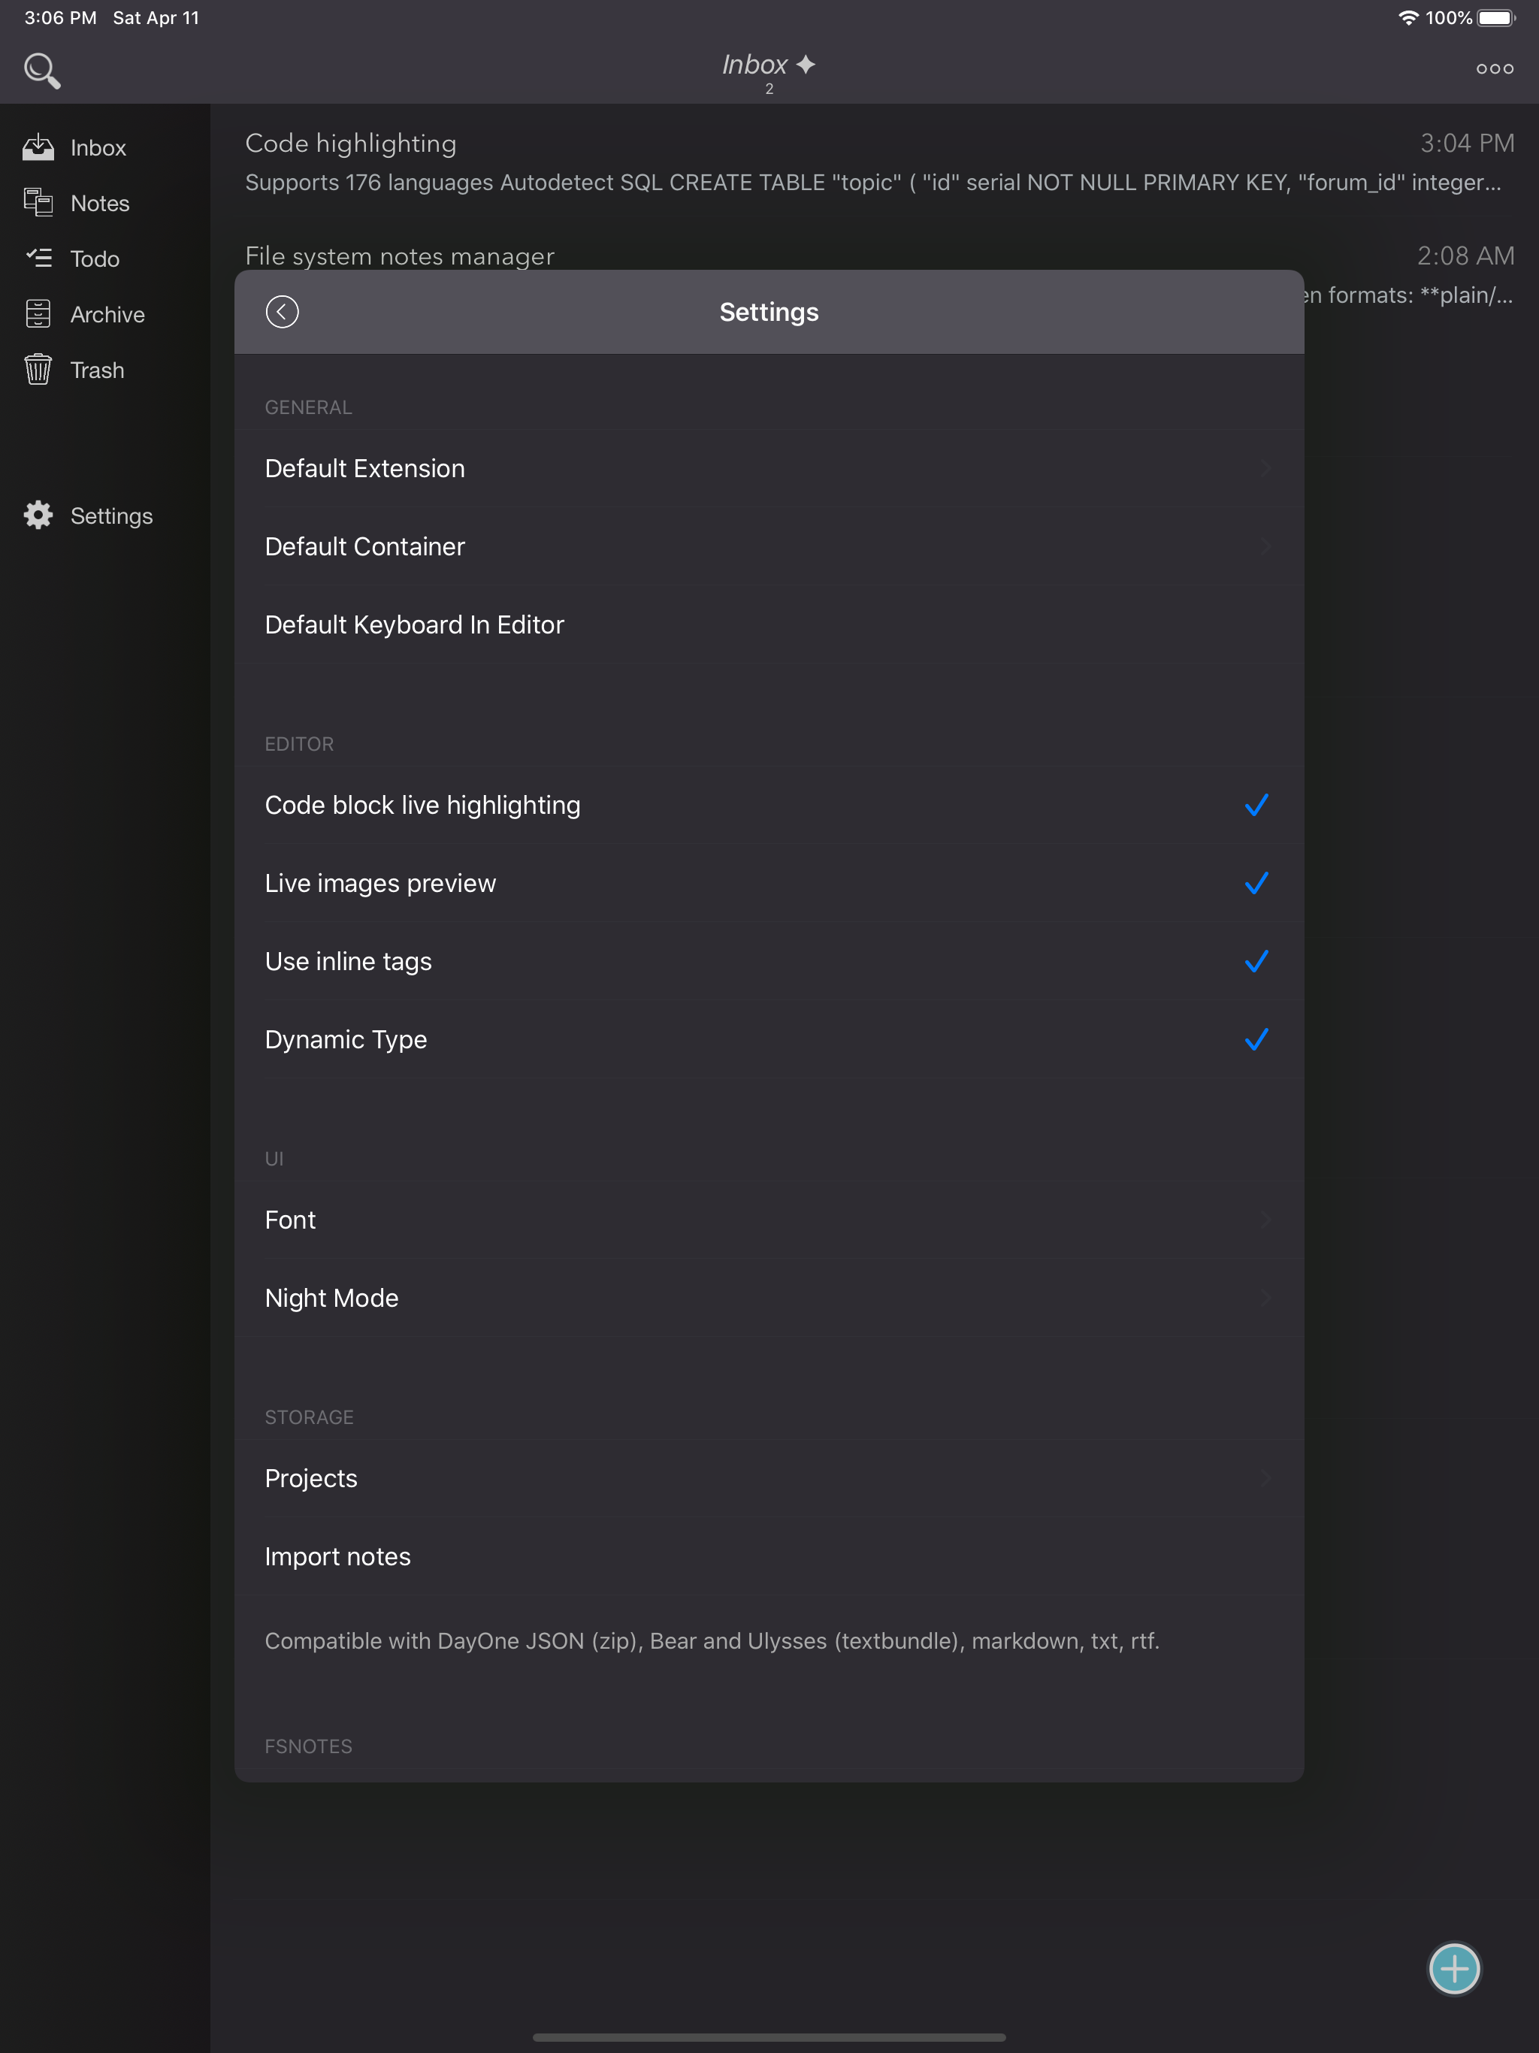The height and width of the screenshot is (2053, 1539).
Task: Disable Code block live highlighting
Action: [1256, 805]
